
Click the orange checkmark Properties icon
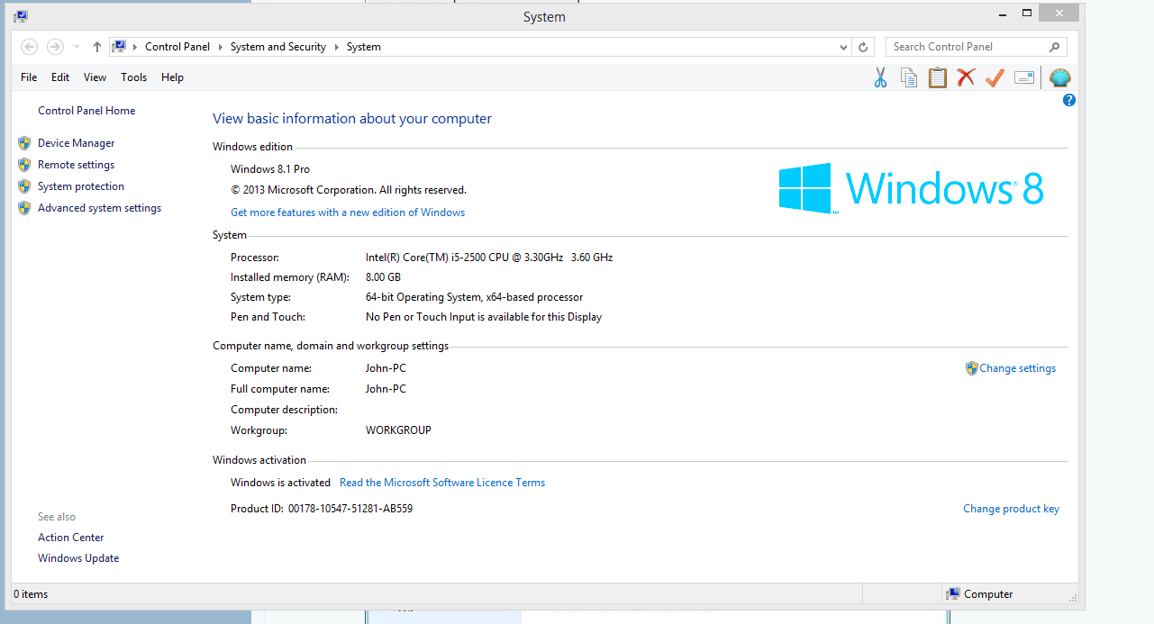tap(995, 78)
